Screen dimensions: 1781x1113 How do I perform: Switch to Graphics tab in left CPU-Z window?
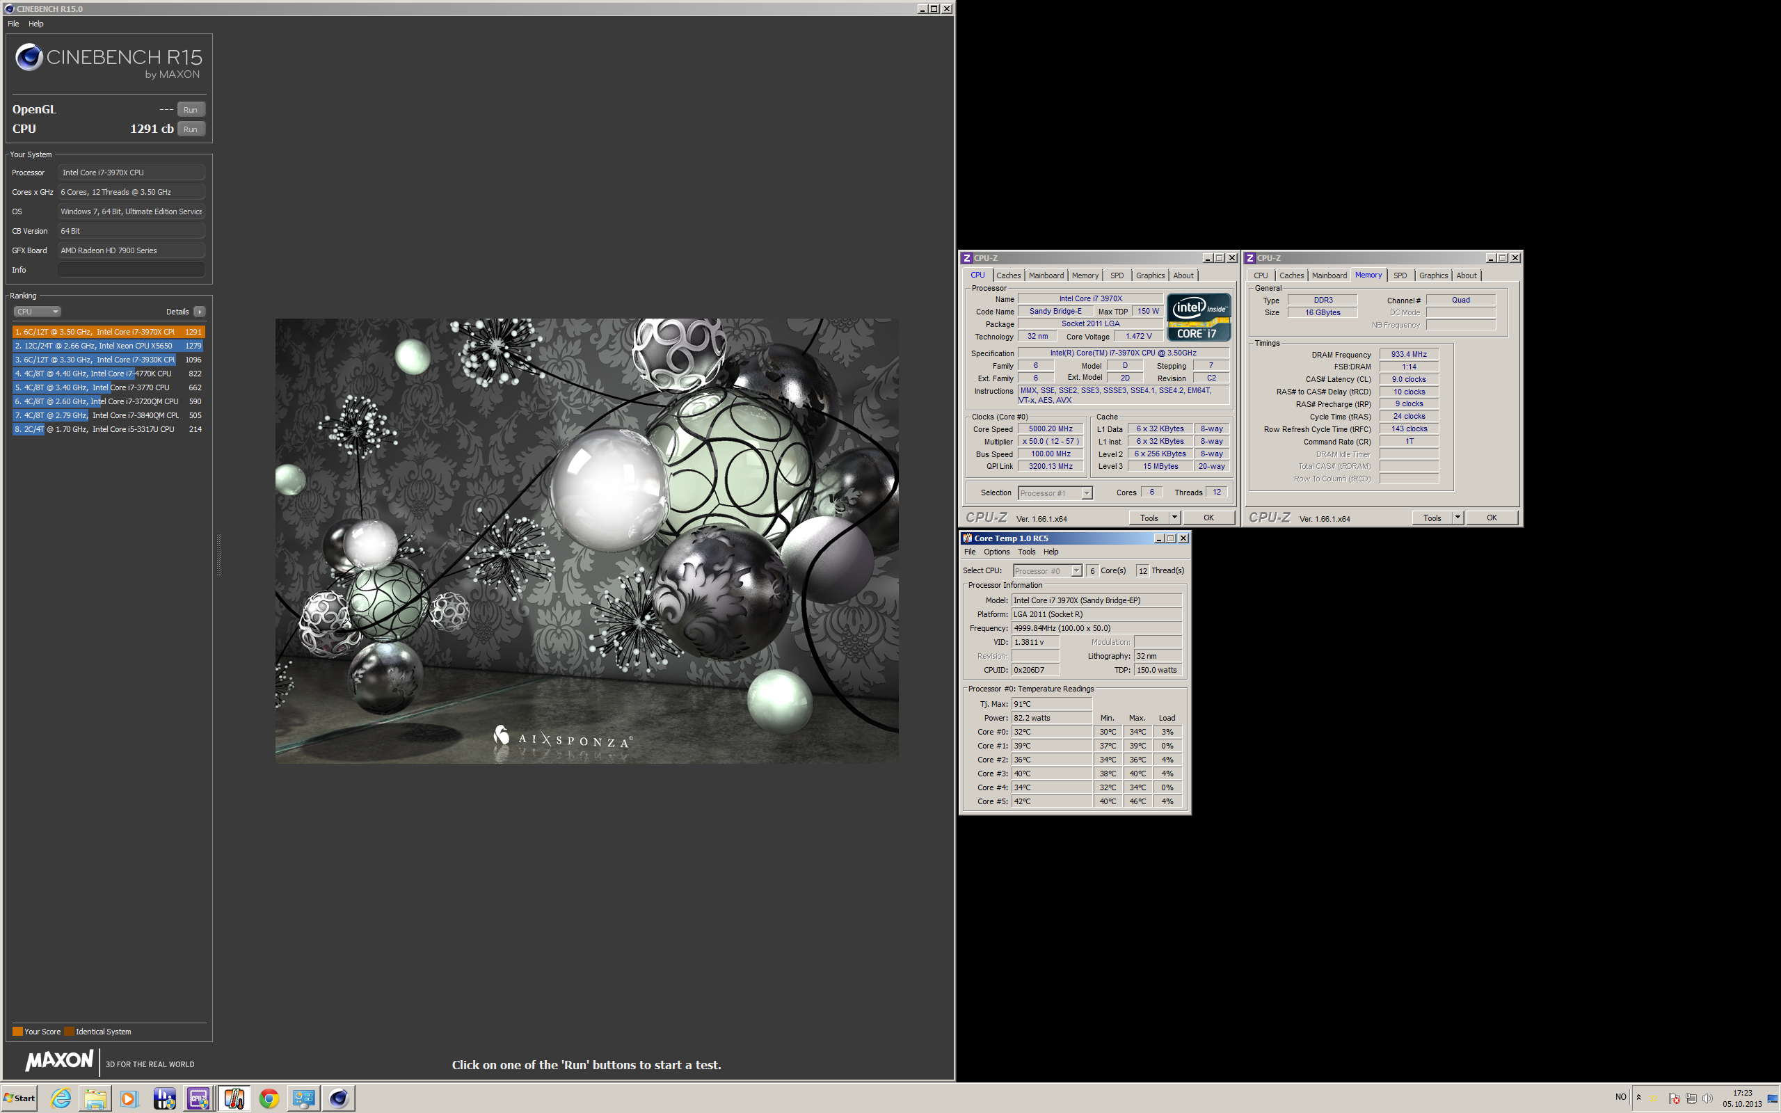[1149, 275]
